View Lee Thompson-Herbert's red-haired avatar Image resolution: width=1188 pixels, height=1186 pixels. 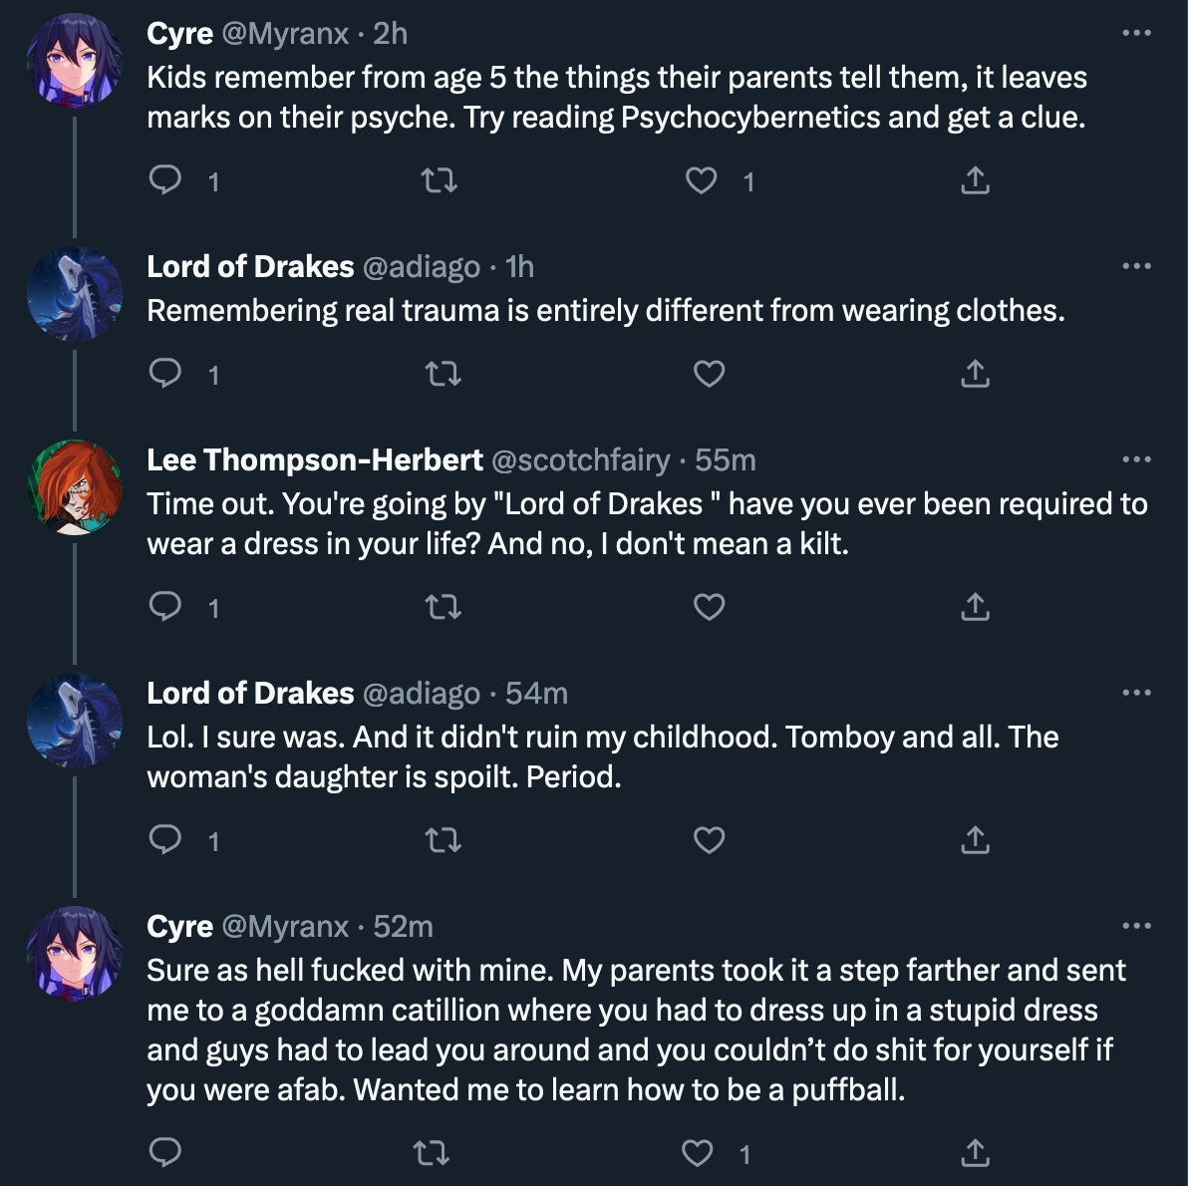pyautogui.click(x=74, y=486)
